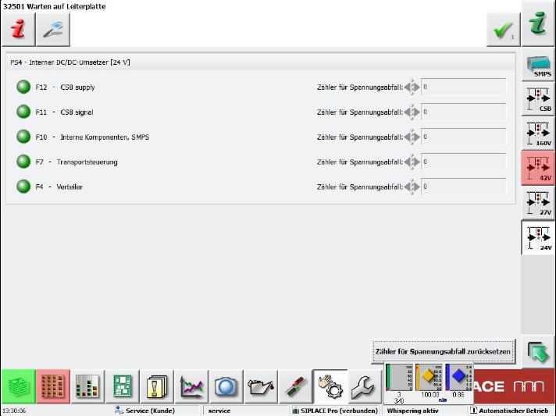Click the green status LED for F11
Image resolution: width=556 pixels, height=416 pixels.
pyautogui.click(x=23, y=112)
